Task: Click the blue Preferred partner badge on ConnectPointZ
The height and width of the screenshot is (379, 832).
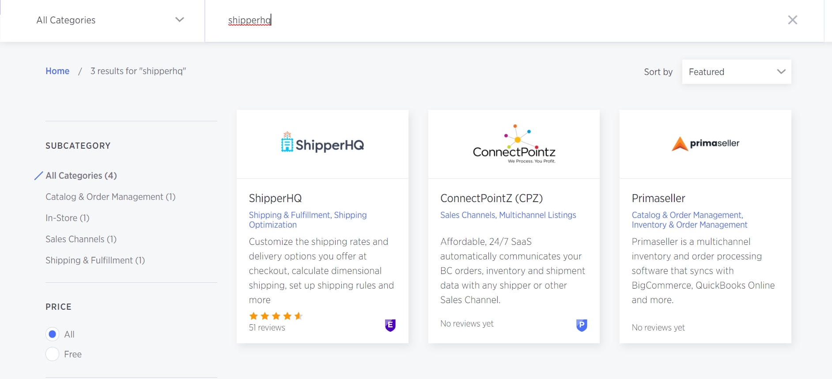Action: point(582,325)
